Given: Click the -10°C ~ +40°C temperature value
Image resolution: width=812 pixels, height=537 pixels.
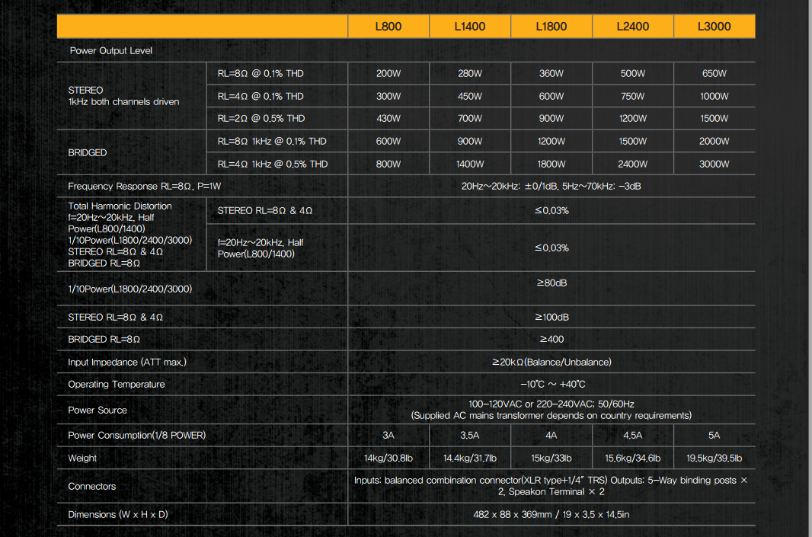Looking at the screenshot, I should 551,385.
